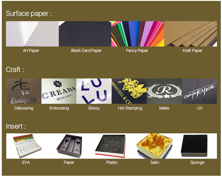
Task: Select the black Sponge insert image
Action: 194,146
